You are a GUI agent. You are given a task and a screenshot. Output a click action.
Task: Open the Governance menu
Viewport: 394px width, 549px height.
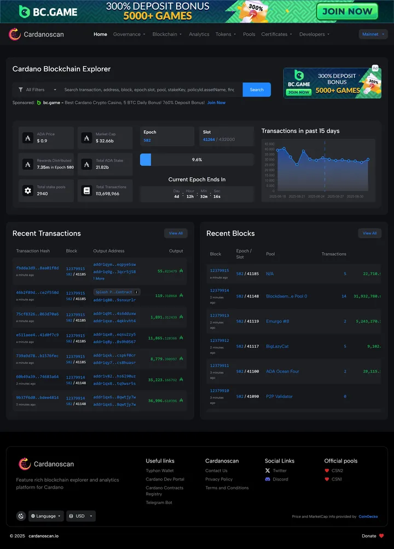[x=129, y=35]
